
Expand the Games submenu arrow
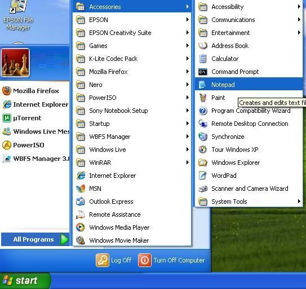187,46
